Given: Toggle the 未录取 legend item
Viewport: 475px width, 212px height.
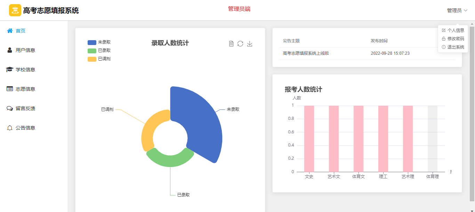Looking at the screenshot, I should pos(99,42).
